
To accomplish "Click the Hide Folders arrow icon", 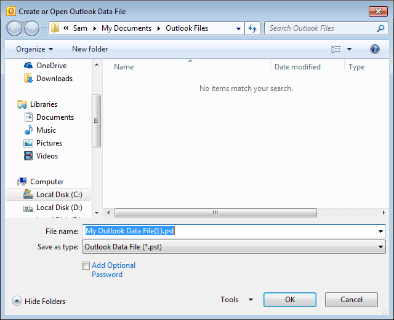I will (17, 301).
